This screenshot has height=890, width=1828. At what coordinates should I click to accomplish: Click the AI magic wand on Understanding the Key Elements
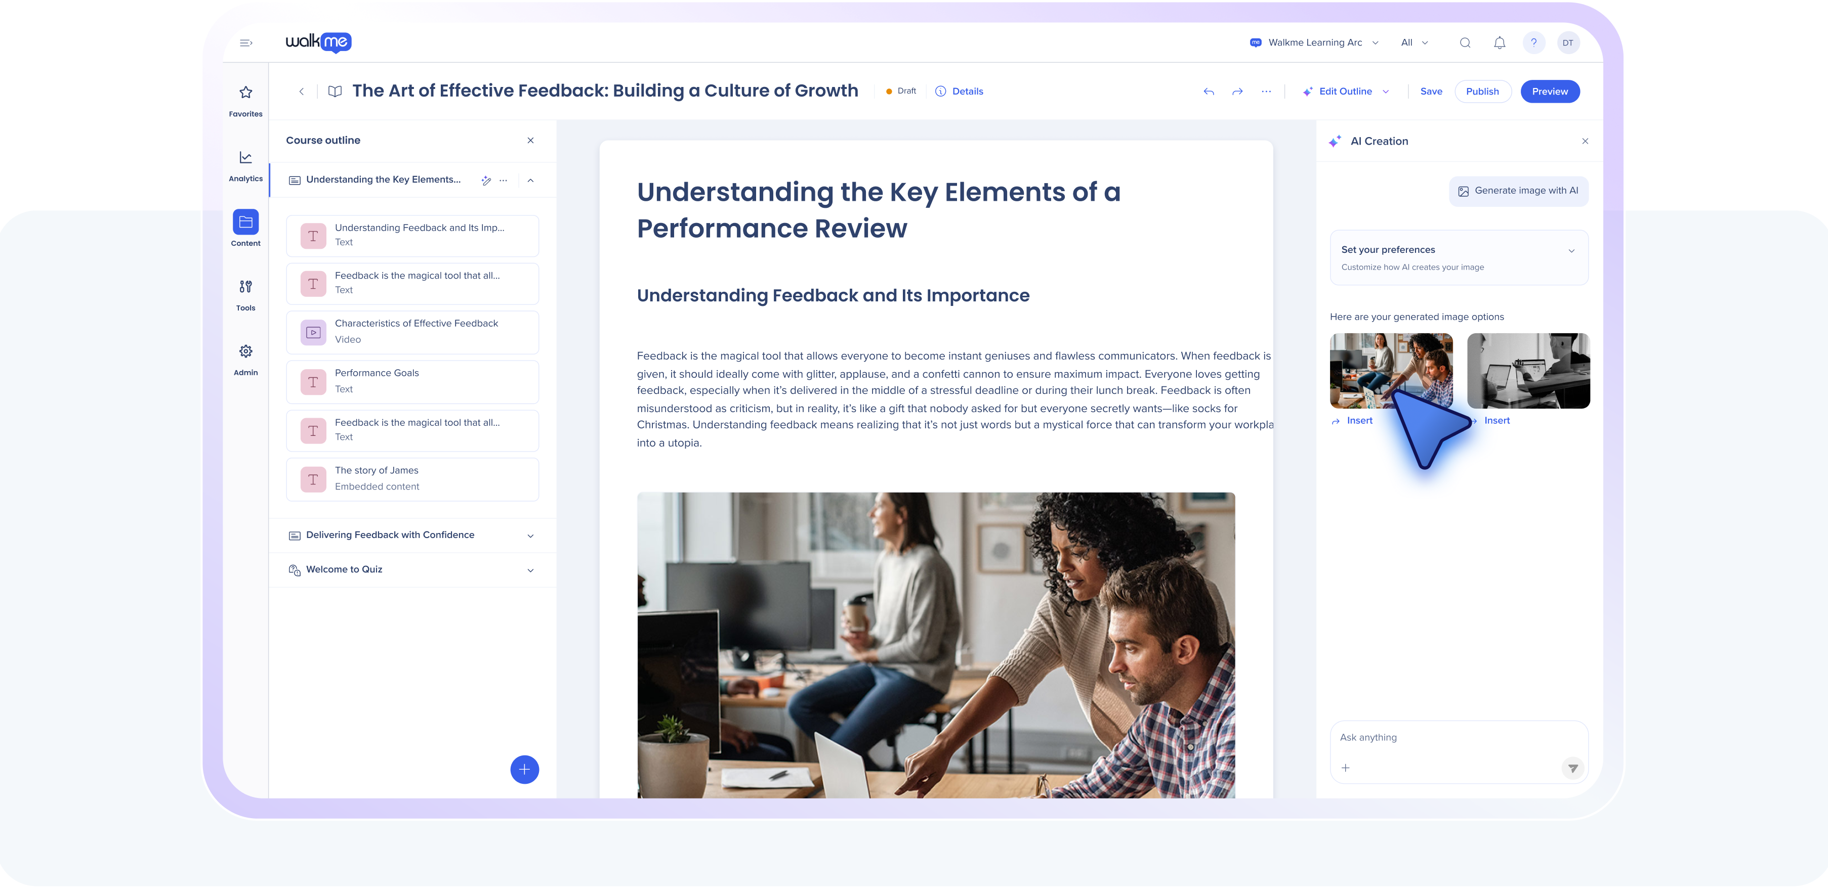(486, 180)
